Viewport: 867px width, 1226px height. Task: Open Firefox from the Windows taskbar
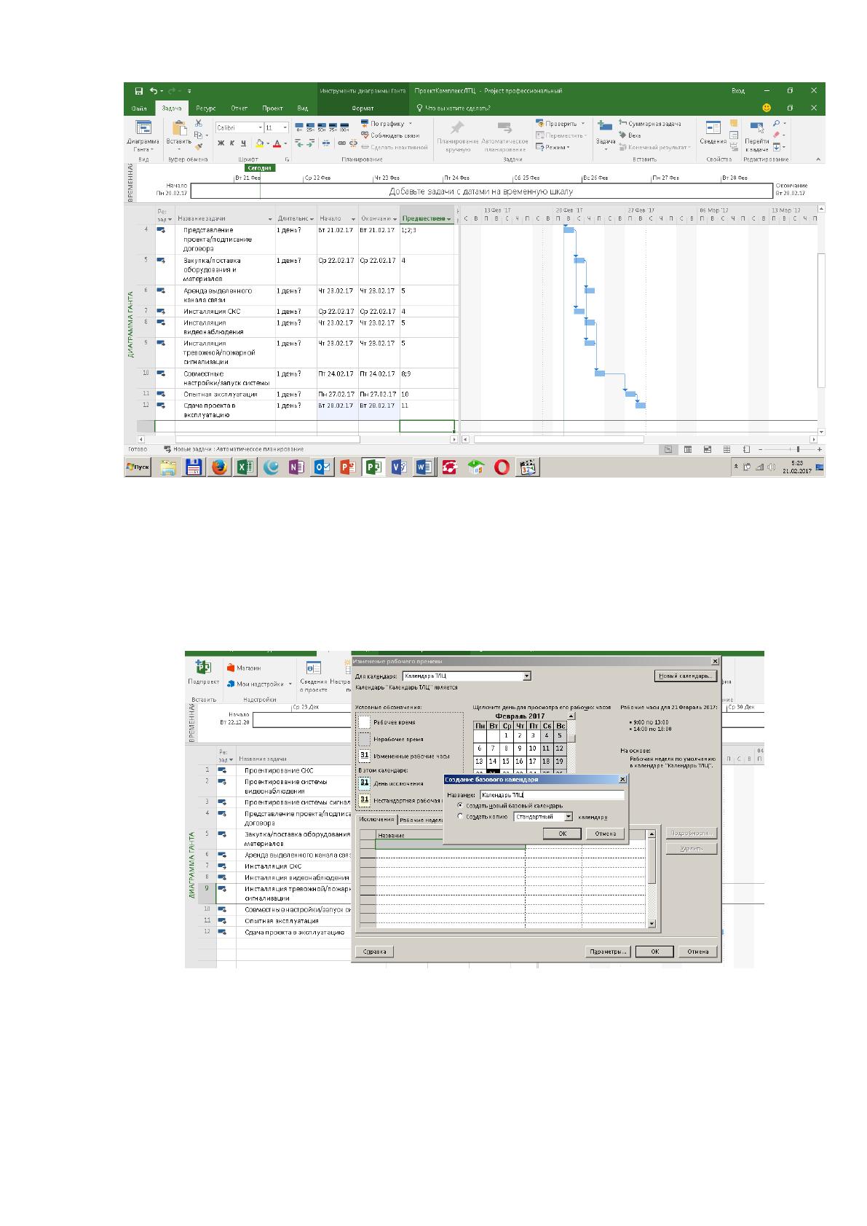click(x=219, y=467)
